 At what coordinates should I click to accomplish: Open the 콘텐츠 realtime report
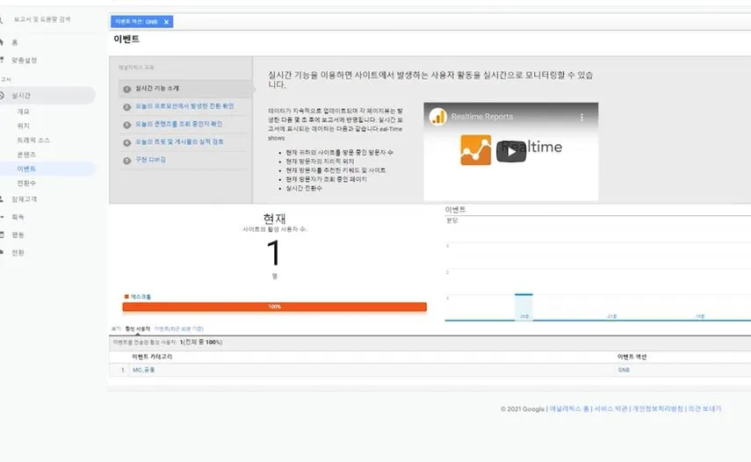click(26, 155)
